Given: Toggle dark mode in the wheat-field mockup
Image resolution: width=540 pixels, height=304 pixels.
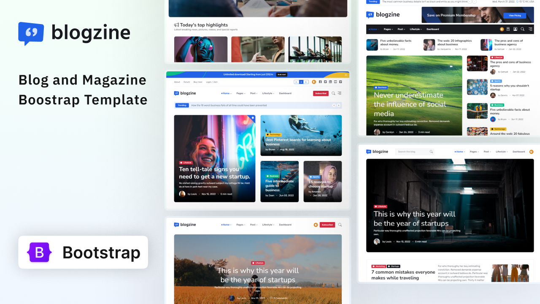Looking at the screenshot, I should 316,225.
